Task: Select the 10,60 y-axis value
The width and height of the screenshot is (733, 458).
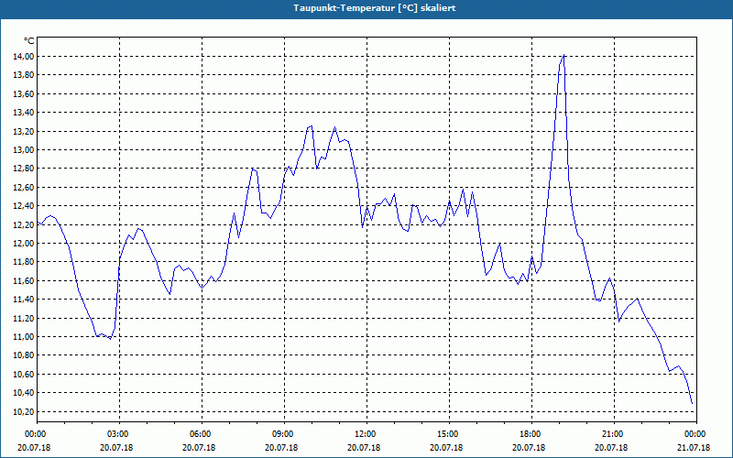Action: click(25, 375)
